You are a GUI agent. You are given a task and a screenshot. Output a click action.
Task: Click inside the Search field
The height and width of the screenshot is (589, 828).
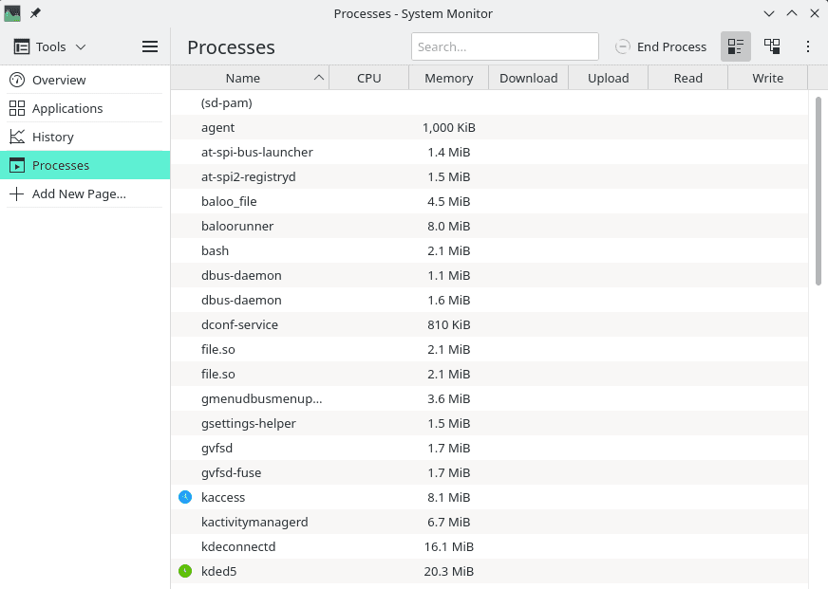click(x=504, y=46)
